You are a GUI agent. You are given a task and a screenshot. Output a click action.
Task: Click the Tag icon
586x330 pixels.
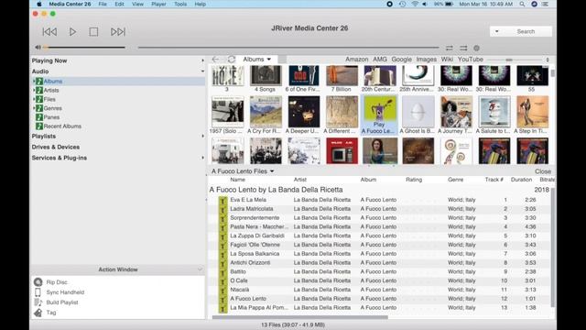pos(38,313)
